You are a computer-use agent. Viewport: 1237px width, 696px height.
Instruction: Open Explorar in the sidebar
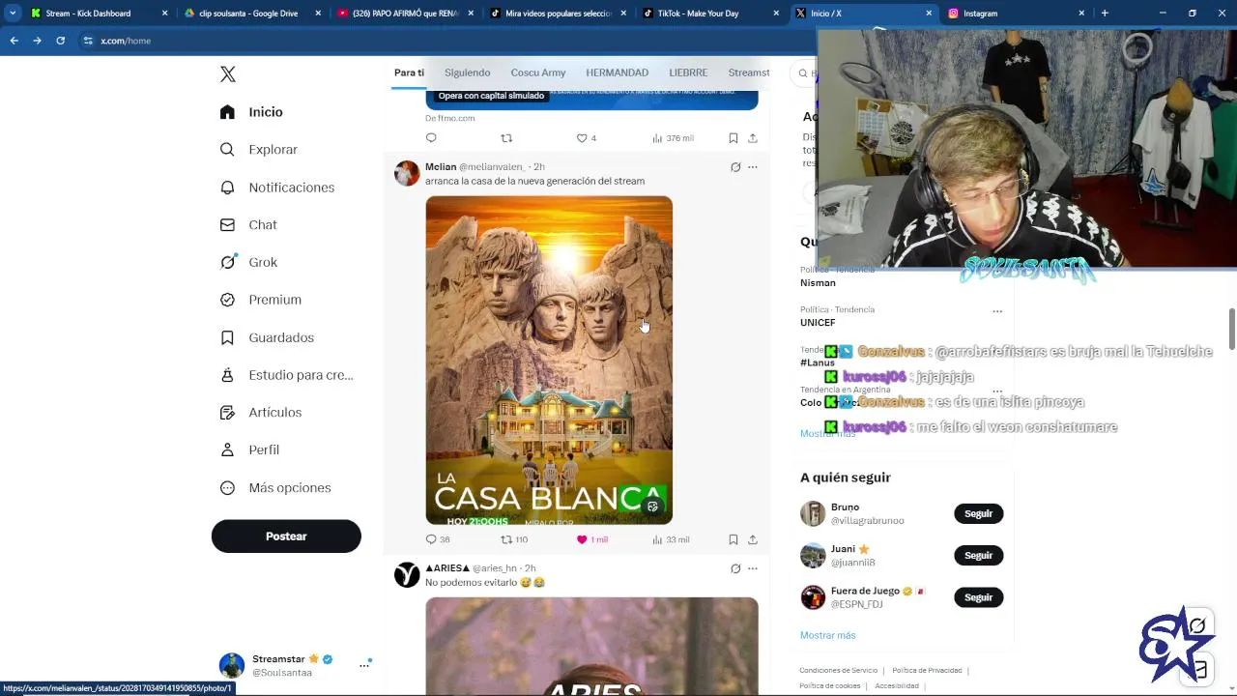[x=258, y=150]
